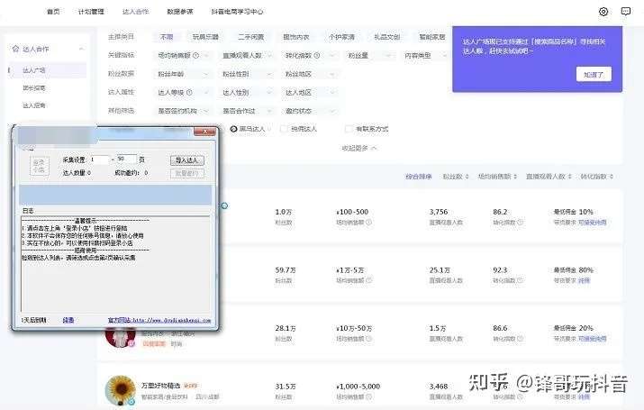Tick the 有联系方式 checkbox

(x=349, y=129)
